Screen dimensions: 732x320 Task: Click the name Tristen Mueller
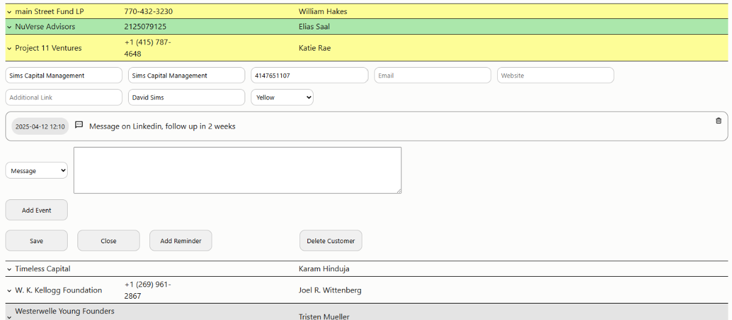[324, 316]
